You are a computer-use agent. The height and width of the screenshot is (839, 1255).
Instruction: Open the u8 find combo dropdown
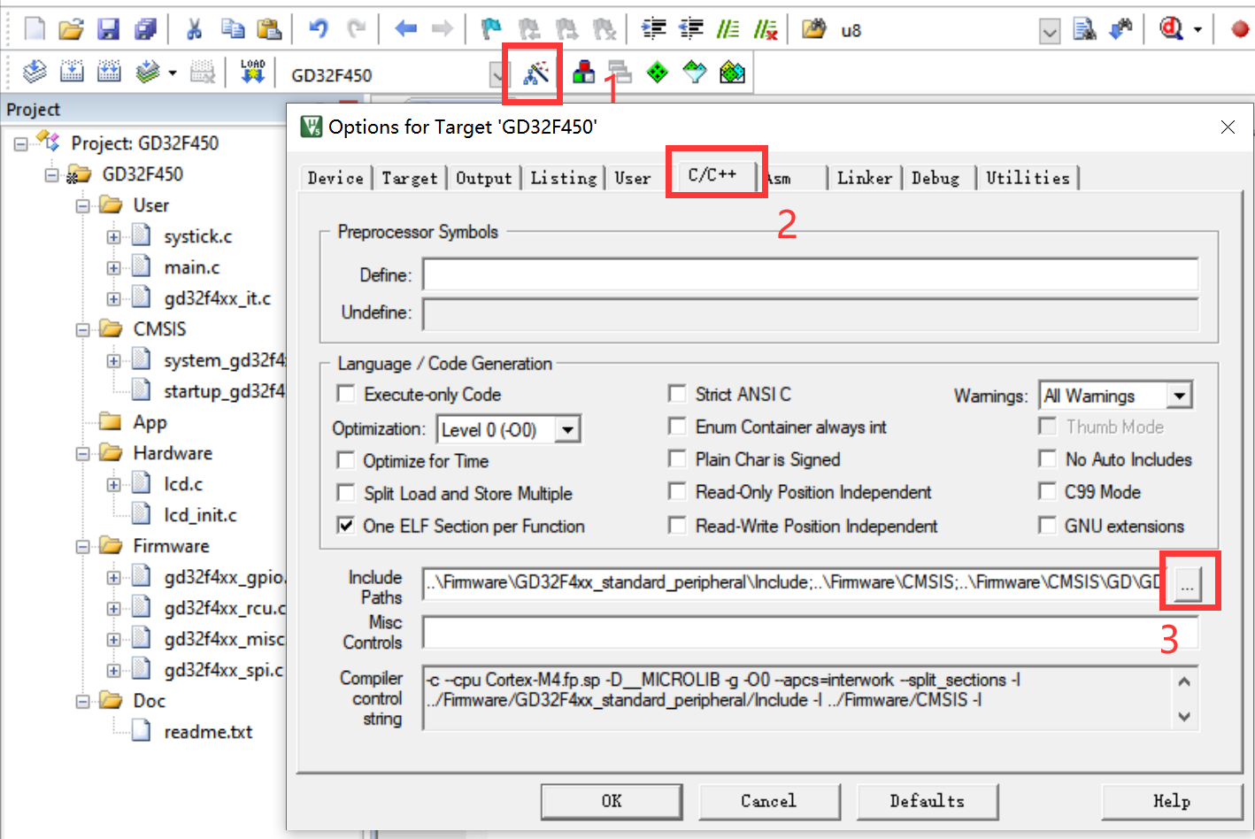tap(1049, 33)
